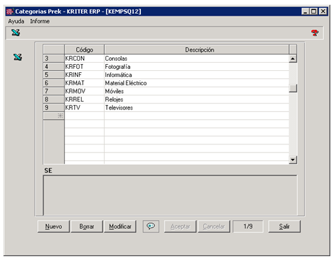Select row header number 4
The width and height of the screenshot is (332, 263).
(54, 67)
